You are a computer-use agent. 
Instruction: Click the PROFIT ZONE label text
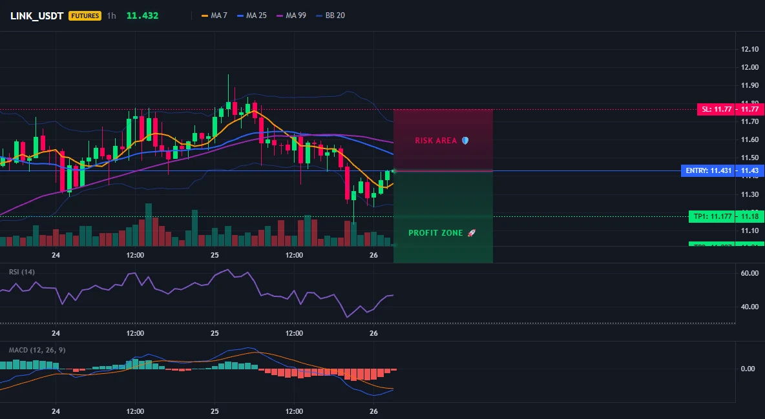pyautogui.click(x=435, y=233)
